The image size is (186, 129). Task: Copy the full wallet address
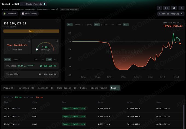pos(57,10)
